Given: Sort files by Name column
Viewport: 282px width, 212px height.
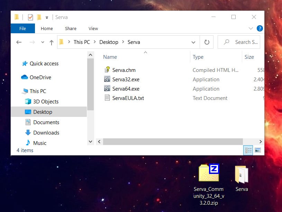Looking at the screenshot, I should [110, 57].
